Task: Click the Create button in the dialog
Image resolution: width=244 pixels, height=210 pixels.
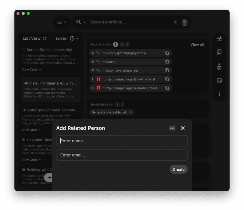Action: pos(178,169)
